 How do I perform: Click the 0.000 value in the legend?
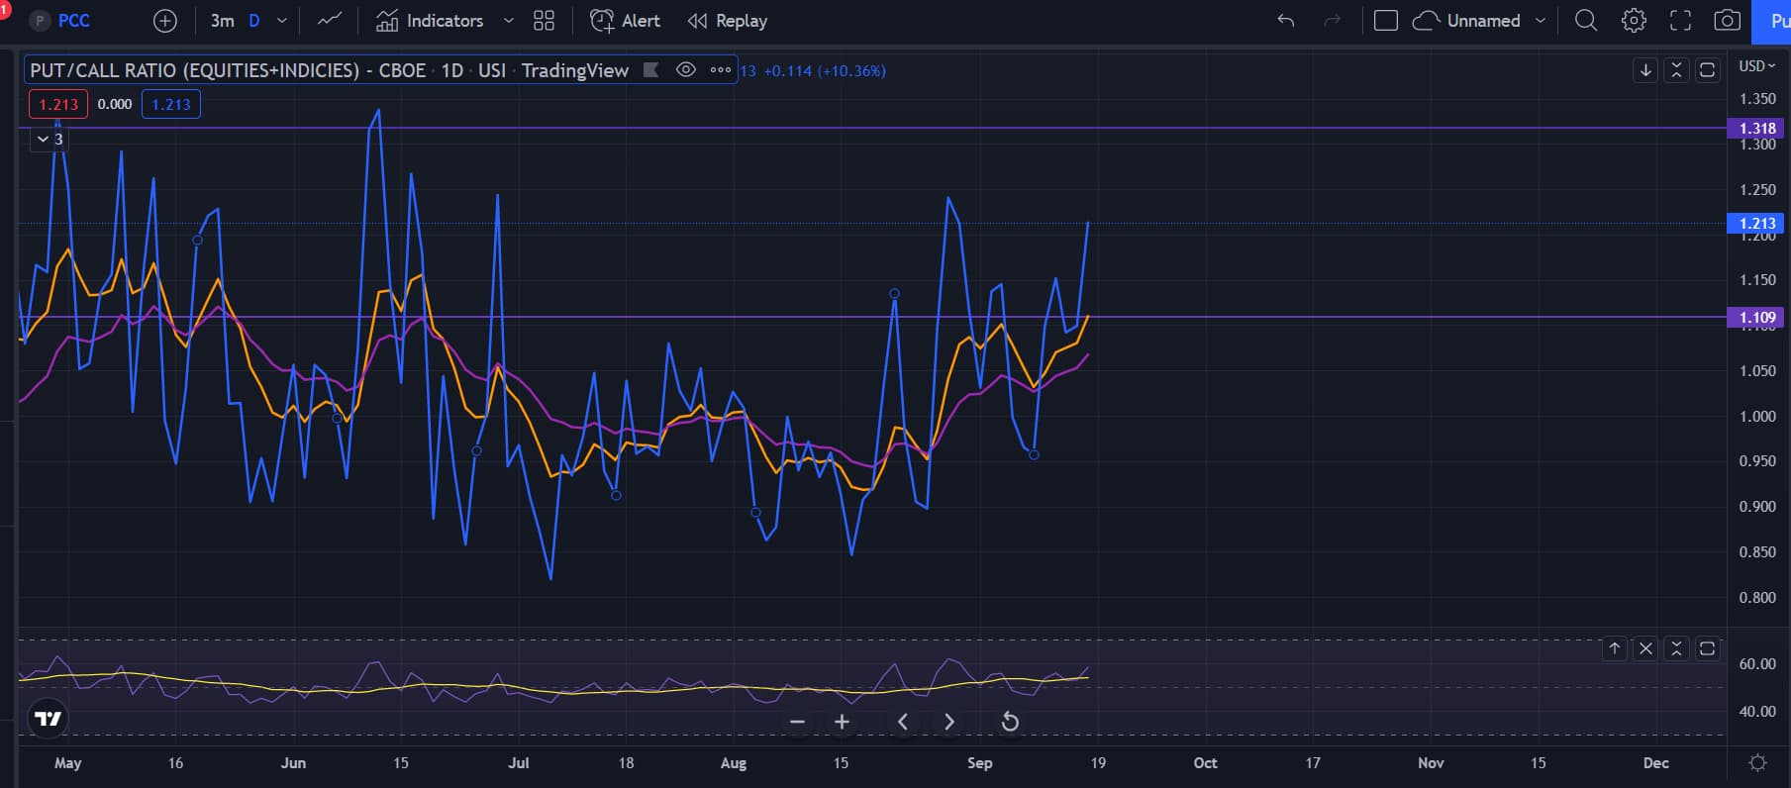(x=115, y=104)
